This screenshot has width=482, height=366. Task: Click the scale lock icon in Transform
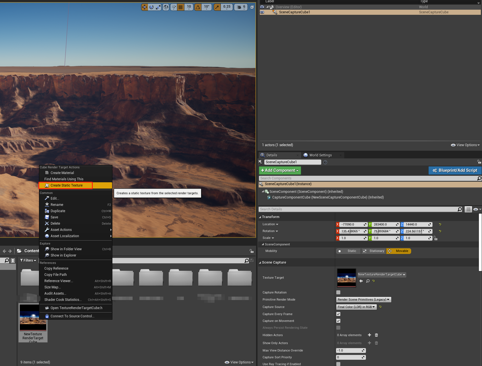435,238
